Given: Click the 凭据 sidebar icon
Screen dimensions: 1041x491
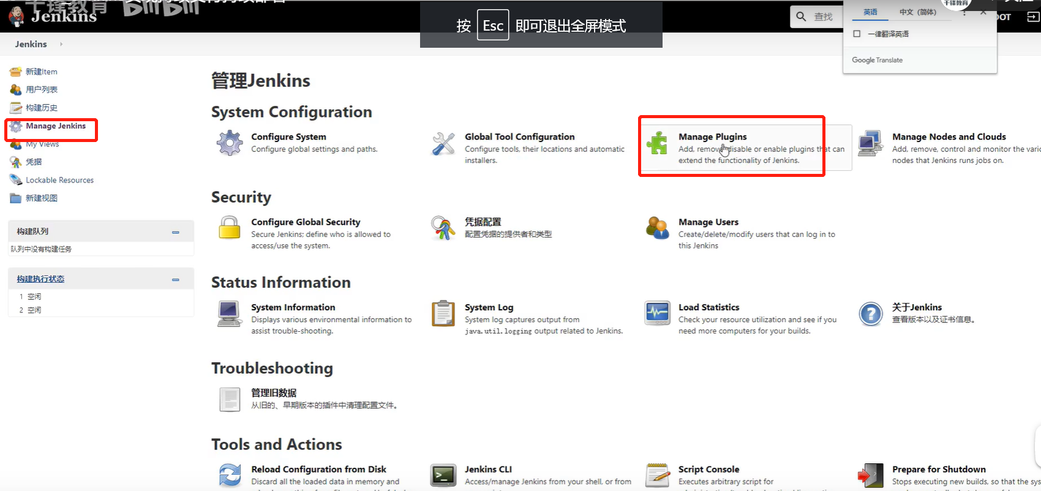Looking at the screenshot, I should click(16, 162).
